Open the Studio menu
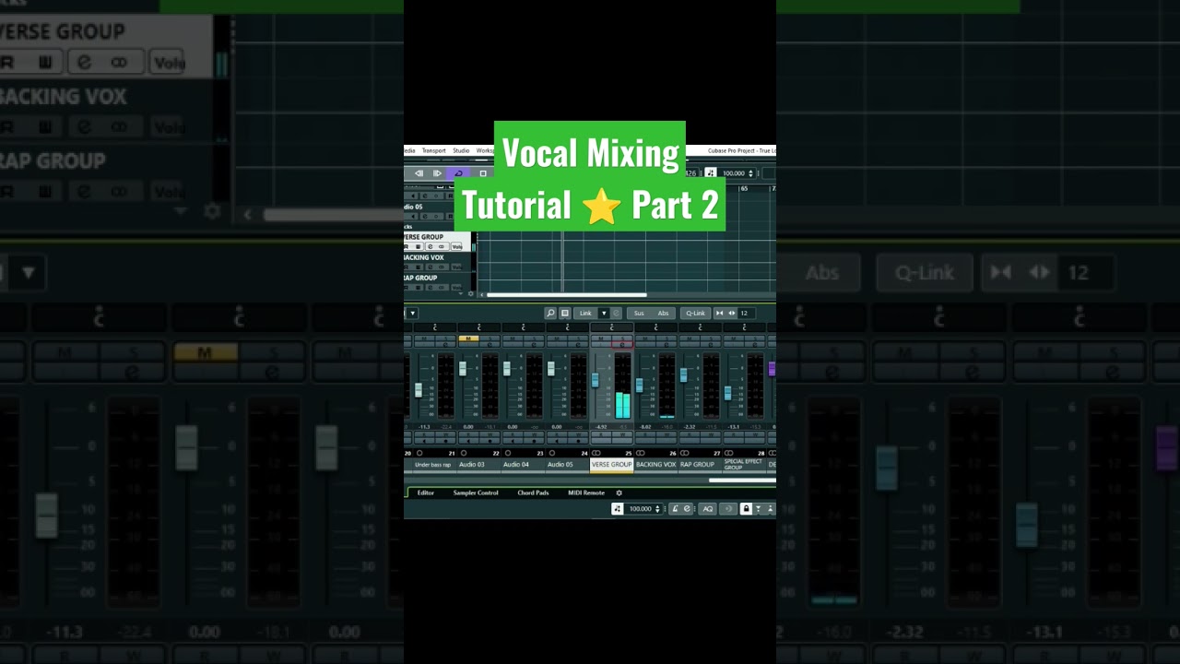1180x664 pixels. pos(461,150)
